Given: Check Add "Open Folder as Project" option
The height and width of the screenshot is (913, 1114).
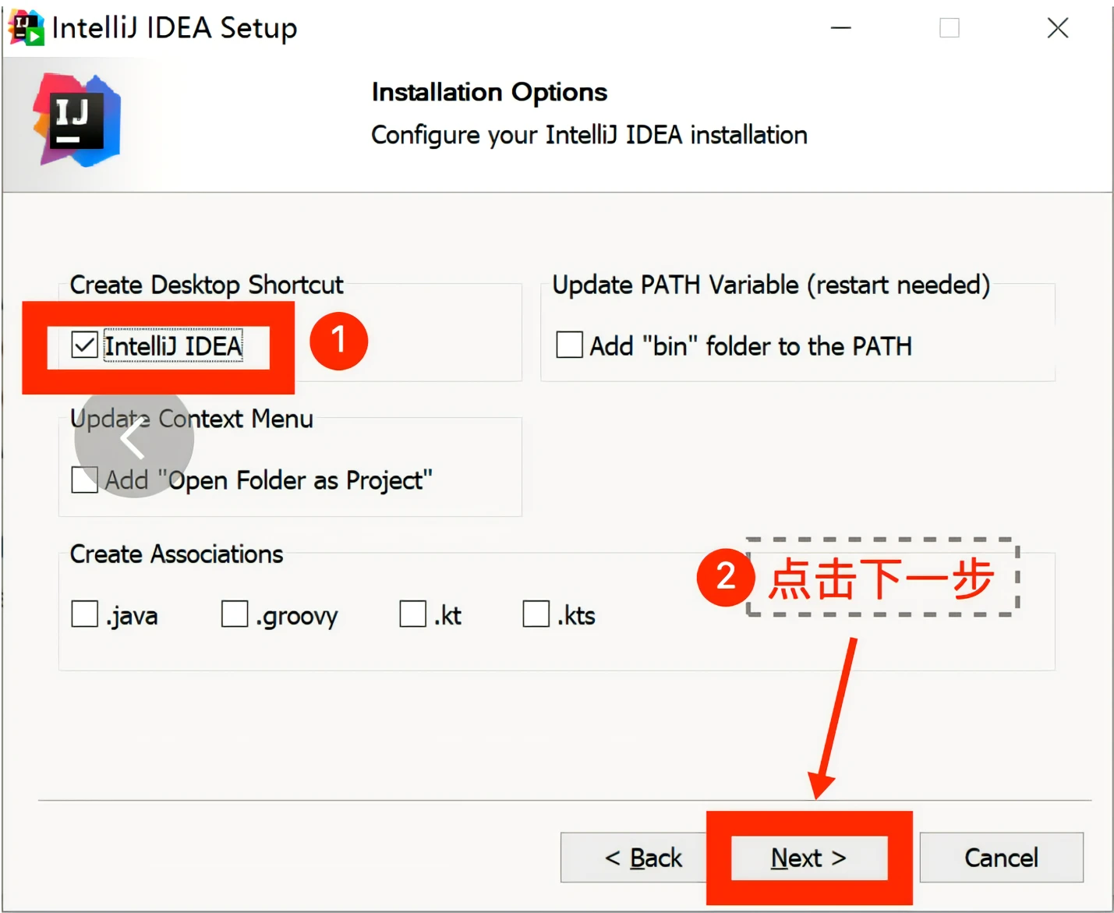Looking at the screenshot, I should click(x=84, y=480).
